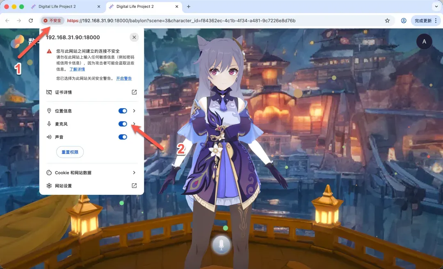Toggle the 位置信息 location permission
443x269 pixels.
(x=123, y=111)
